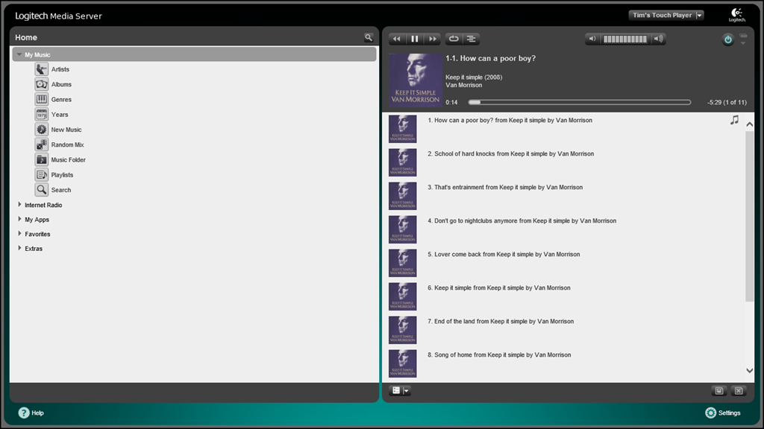This screenshot has width=764, height=429.
Task: Play track 3 That's entrainment
Action: click(505, 187)
